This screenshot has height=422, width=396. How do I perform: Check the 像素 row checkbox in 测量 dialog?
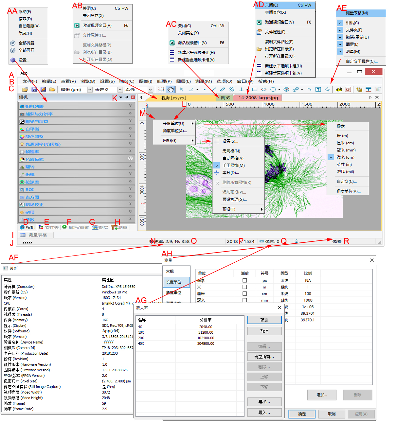244,280
